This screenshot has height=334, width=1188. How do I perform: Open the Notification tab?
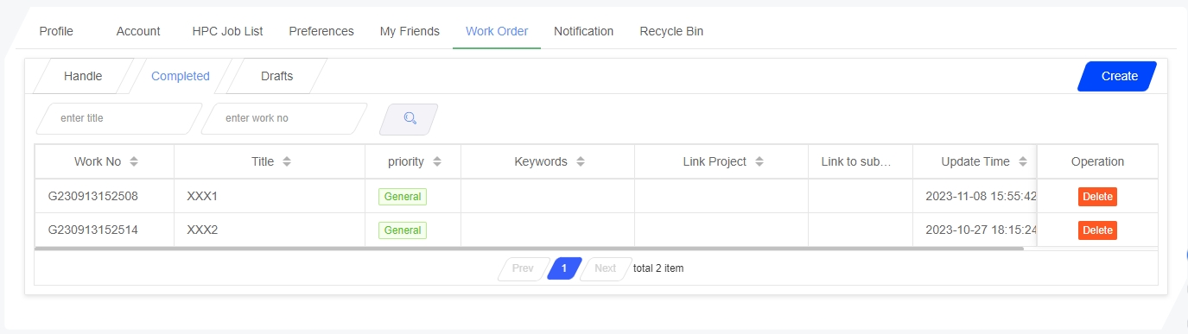pyautogui.click(x=584, y=31)
